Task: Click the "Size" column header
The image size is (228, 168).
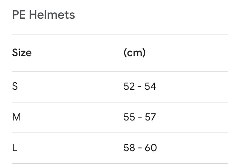Action: [22, 53]
